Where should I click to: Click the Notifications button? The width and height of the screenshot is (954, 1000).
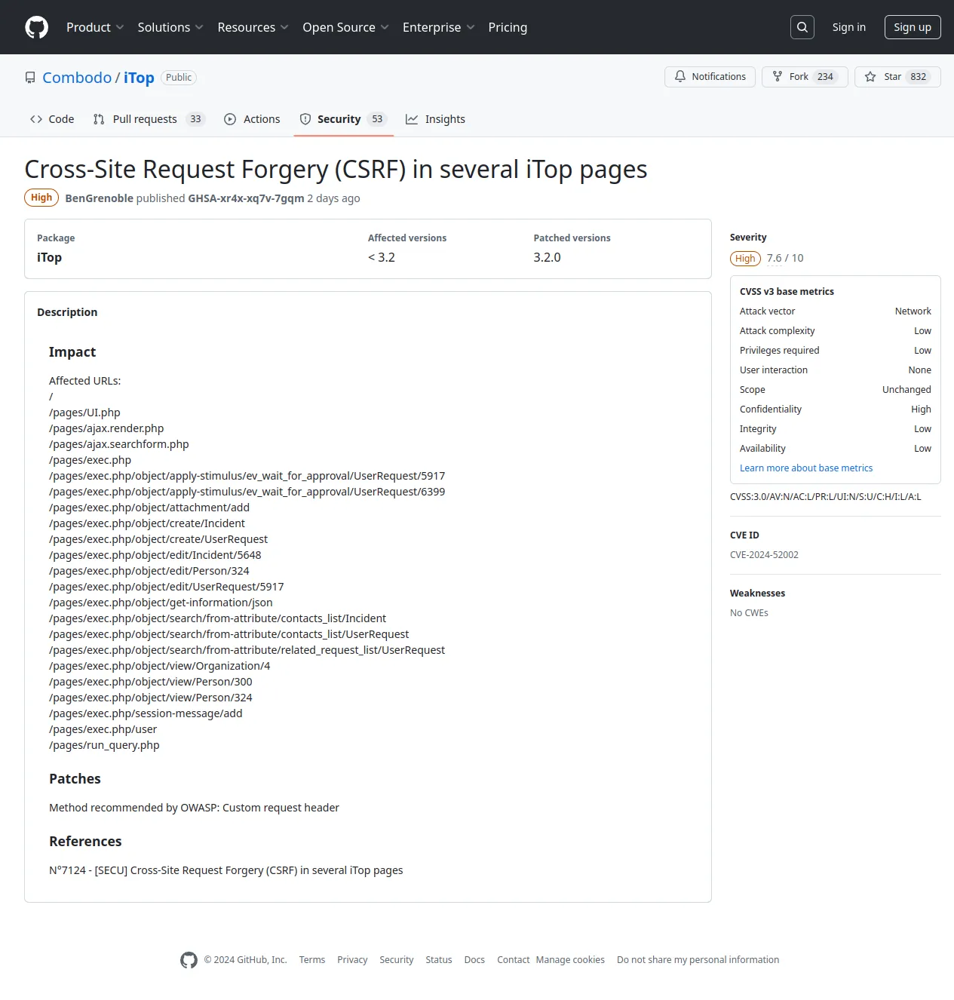[x=710, y=76]
